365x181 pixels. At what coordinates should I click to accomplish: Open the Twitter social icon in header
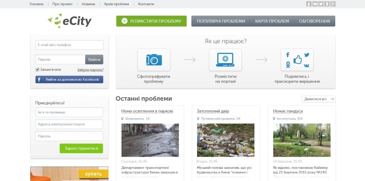coord(321,4)
